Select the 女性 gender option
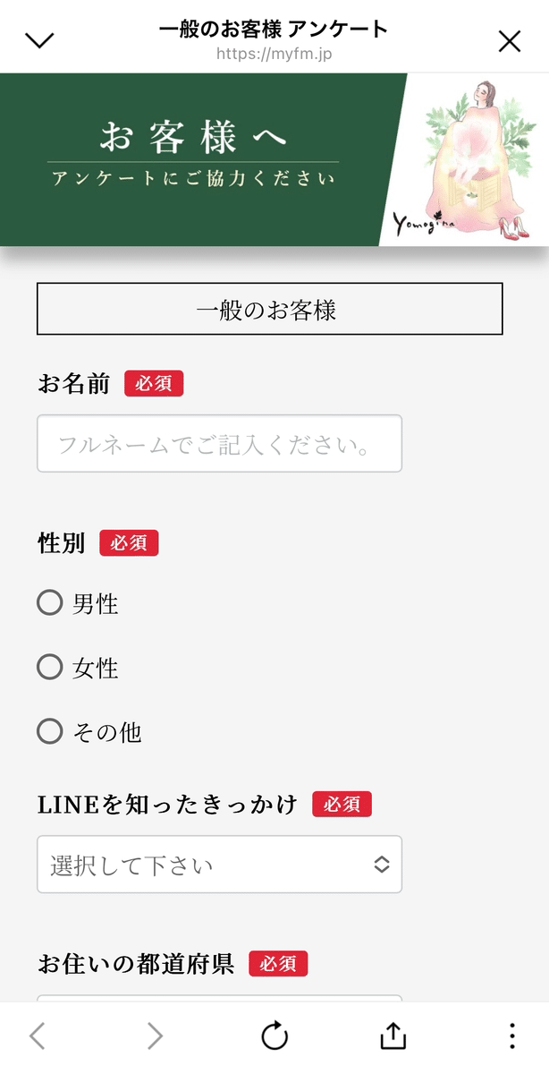 [x=50, y=667]
